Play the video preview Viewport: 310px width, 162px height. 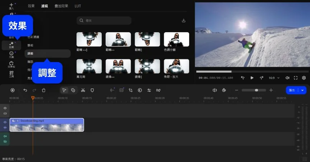click(252, 78)
